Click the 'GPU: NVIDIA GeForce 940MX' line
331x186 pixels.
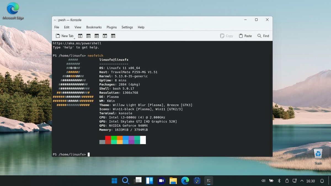[x=124, y=126]
